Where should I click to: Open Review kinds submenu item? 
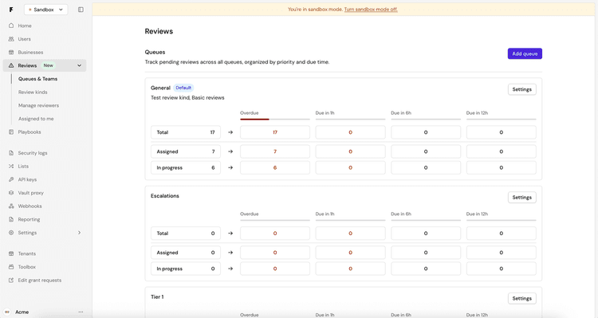[x=33, y=92]
